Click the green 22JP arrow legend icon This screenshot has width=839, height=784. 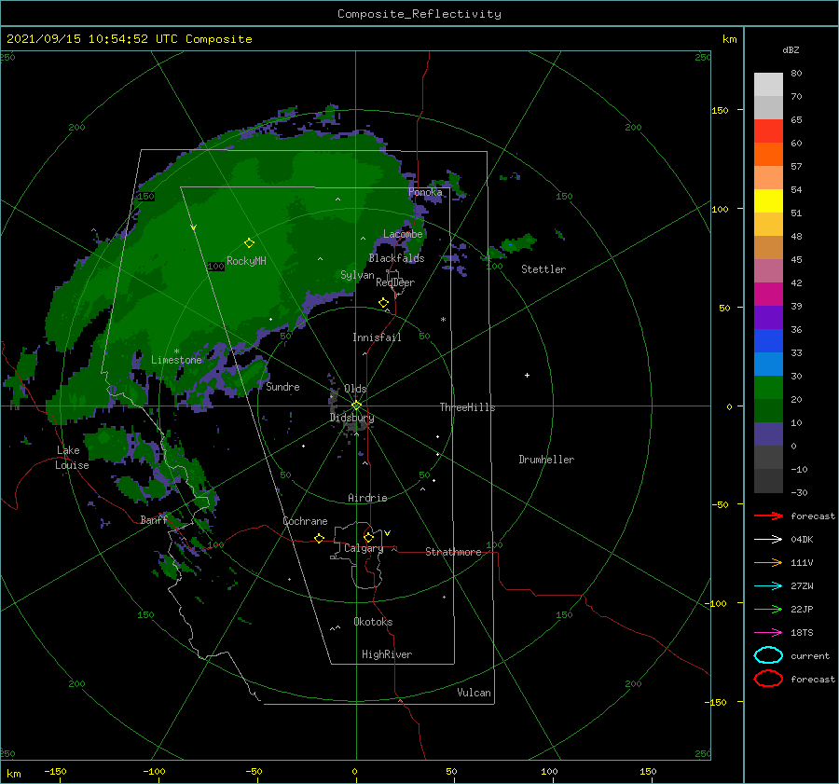pos(768,609)
